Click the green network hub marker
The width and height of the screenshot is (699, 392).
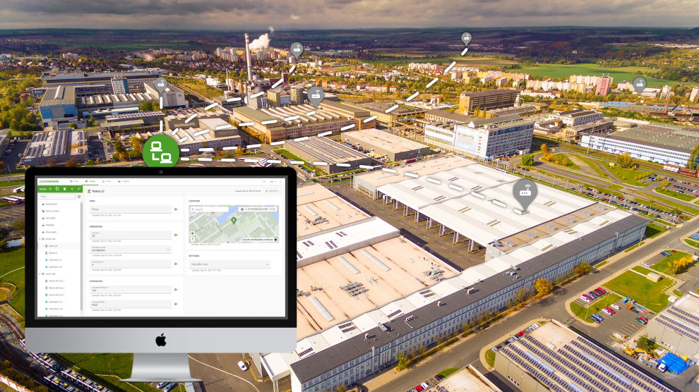pyautogui.click(x=161, y=152)
